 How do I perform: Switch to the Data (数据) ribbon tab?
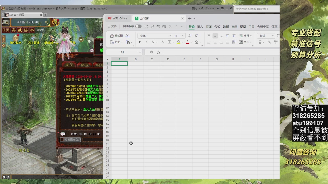(226, 26)
